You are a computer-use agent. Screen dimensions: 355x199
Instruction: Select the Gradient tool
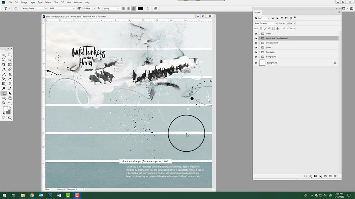pos(4,84)
